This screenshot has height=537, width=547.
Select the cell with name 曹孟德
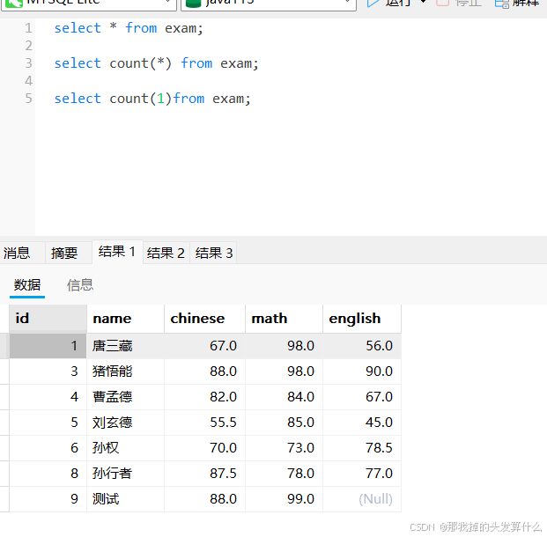coord(126,397)
